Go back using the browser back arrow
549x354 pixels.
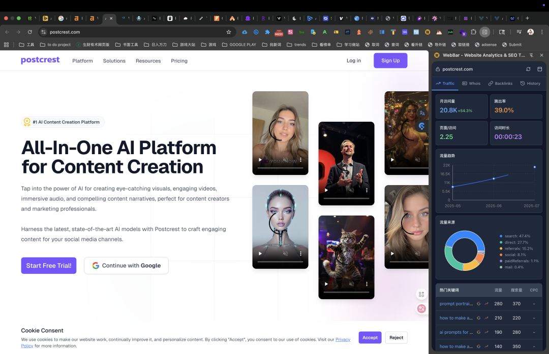click(x=7, y=32)
